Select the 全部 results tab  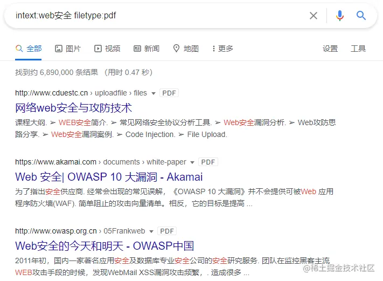(29, 49)
